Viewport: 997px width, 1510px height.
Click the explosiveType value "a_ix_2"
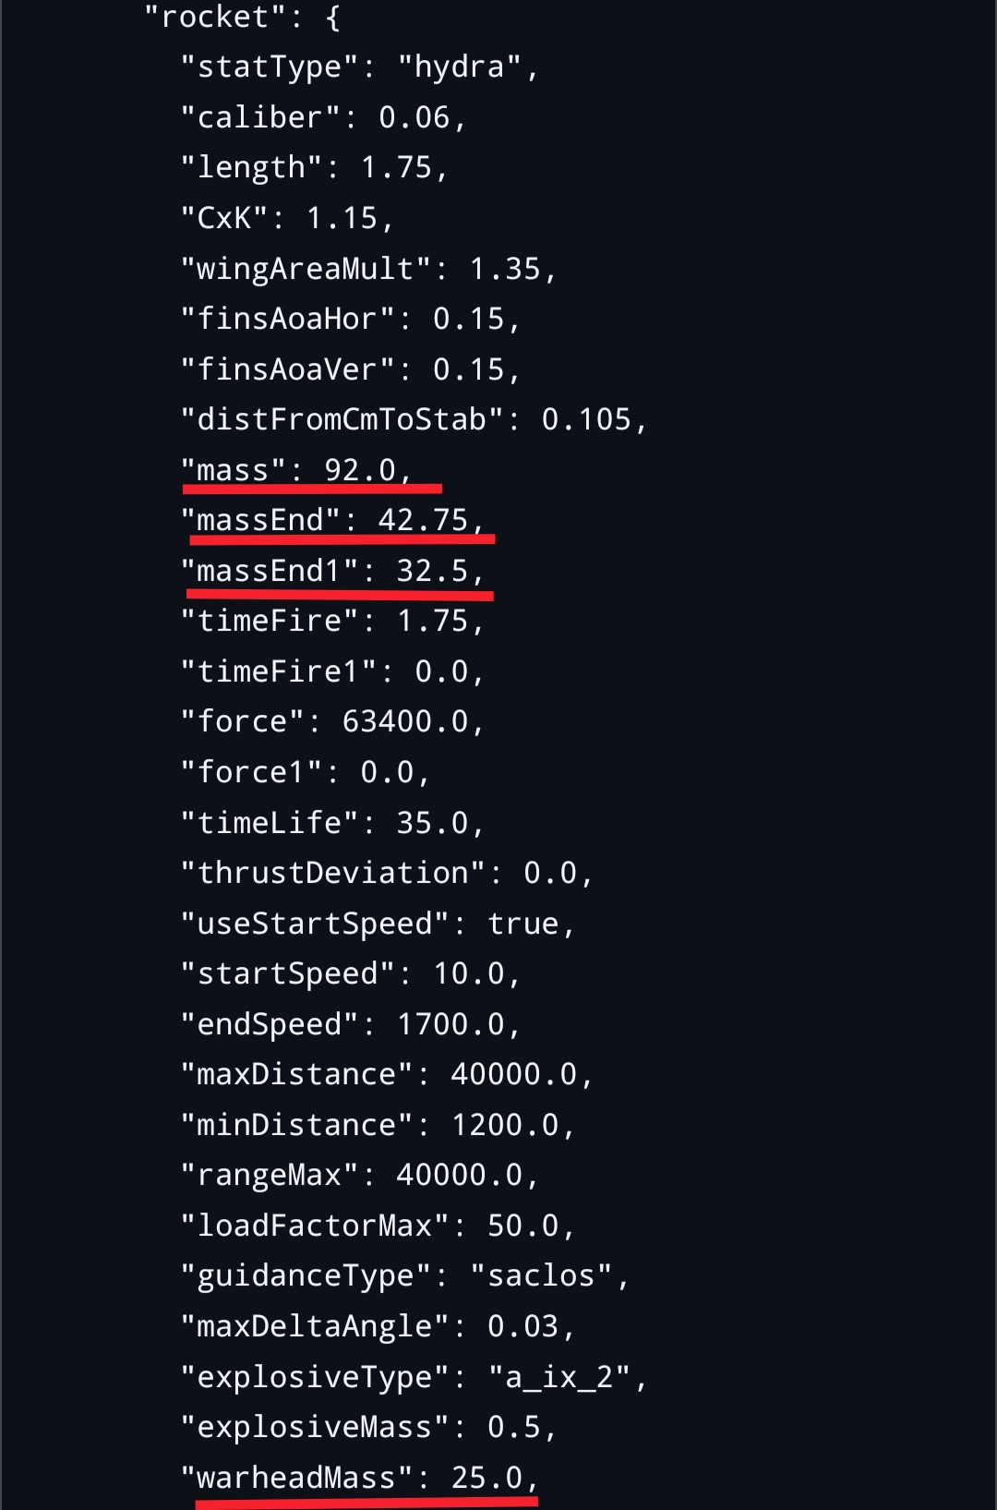pyautogui.click(x=559, y=1378)
